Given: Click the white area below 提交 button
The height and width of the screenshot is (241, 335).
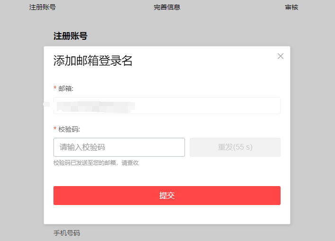Looking at the screenshot, I should 167,214.
